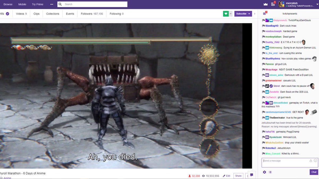Click the Send a message input box
The height and width of the screenshot is (179, 319).
pos(289,163)
